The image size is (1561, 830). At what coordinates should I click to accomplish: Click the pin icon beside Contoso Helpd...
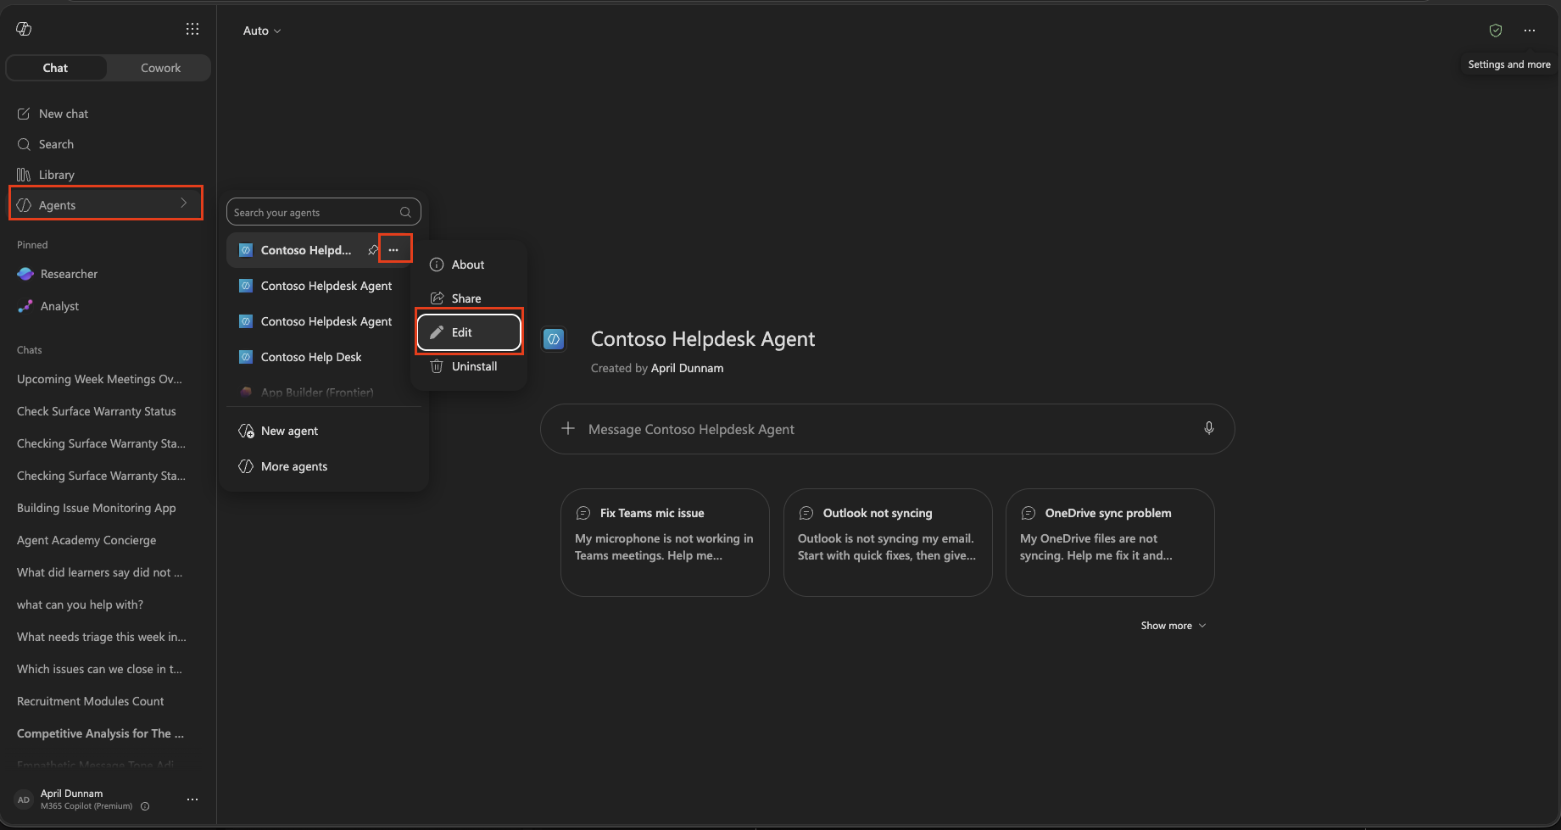pos(373,250)
